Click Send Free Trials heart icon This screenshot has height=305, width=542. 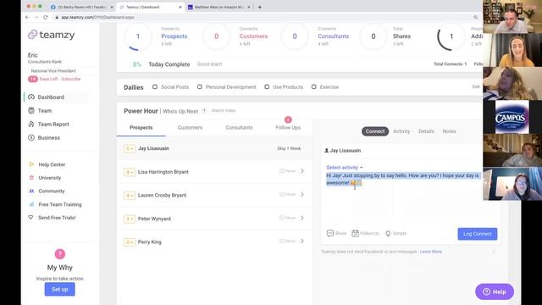point(30,218)
